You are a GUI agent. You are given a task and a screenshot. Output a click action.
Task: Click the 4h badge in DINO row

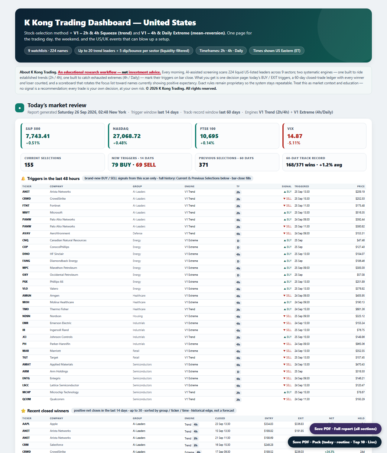(x=238, y=254)
